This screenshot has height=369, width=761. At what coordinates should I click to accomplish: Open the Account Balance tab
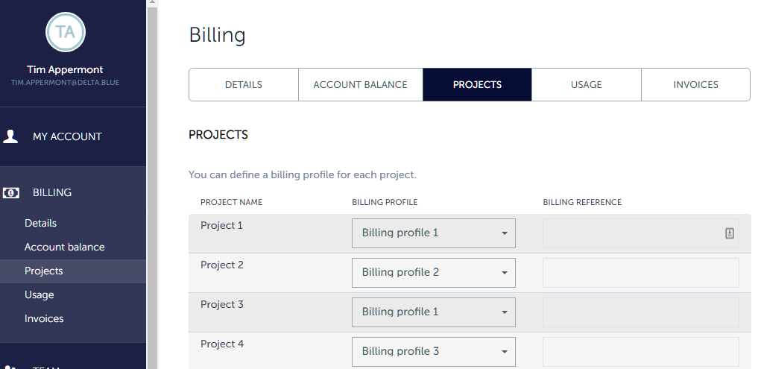click(360, 85)
